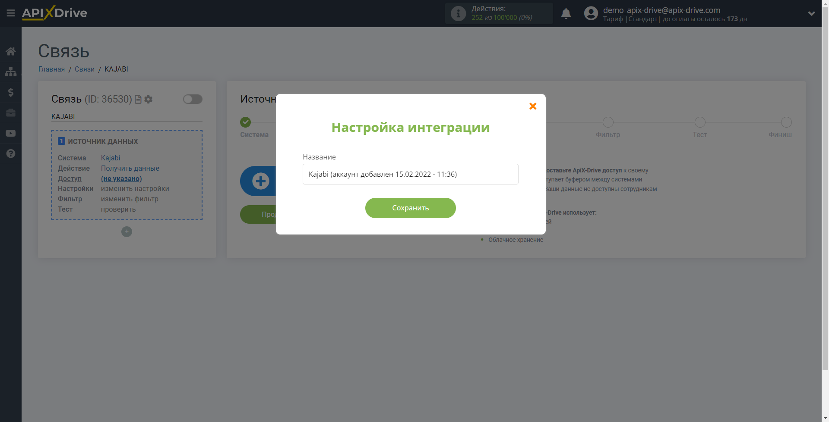Open connection settings gear icon

(149, 100)
